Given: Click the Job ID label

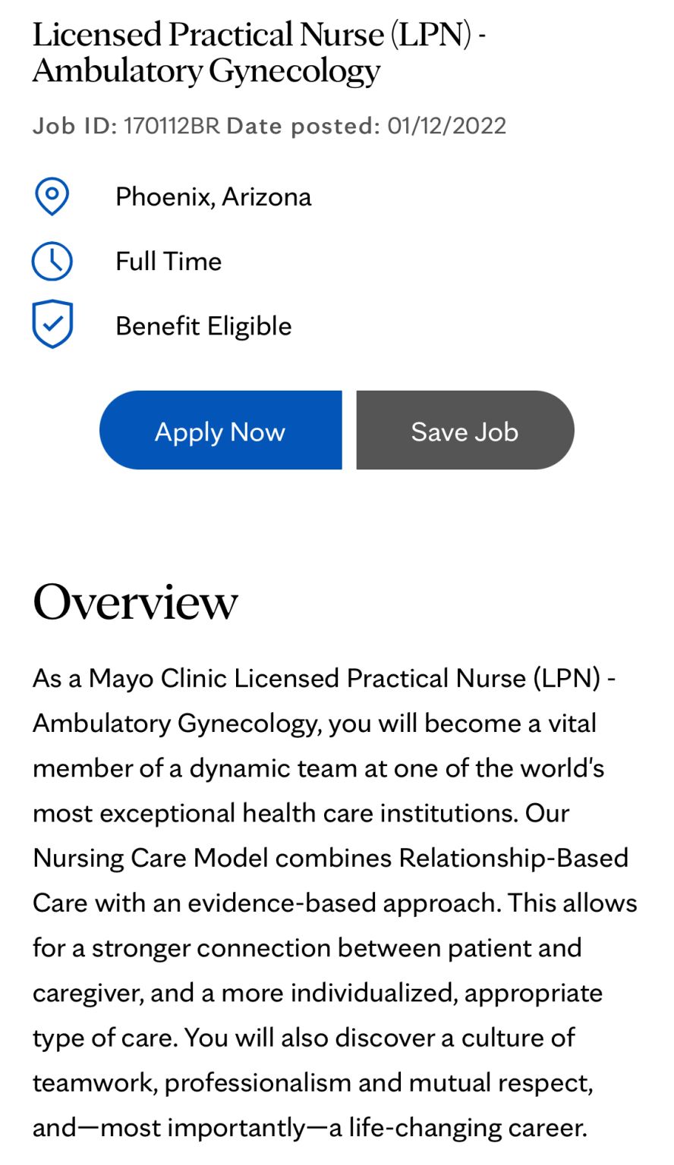Looking at the screenshot, I should click(74, 126).
